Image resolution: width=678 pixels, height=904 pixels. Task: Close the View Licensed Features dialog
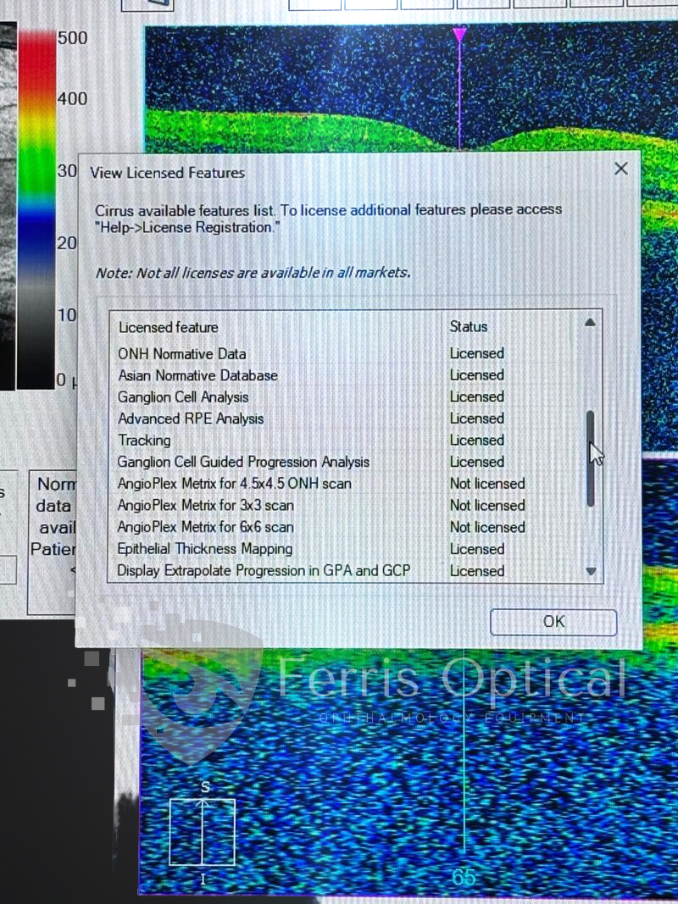point(621,169)
